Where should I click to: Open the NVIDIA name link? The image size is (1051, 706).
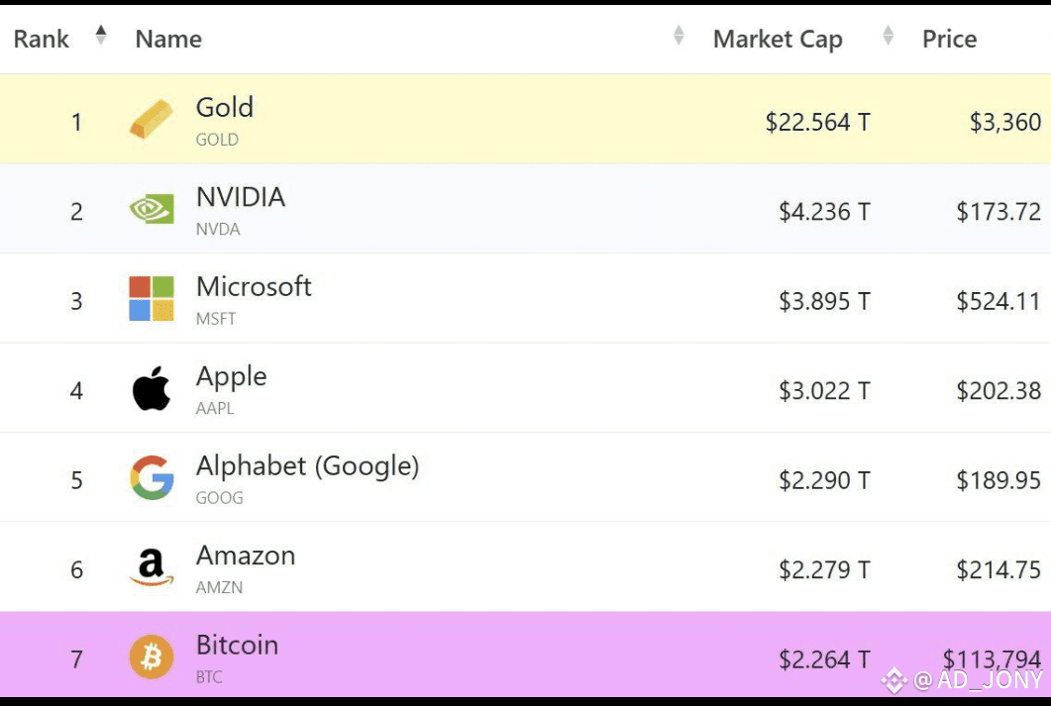pyautogui.click(x=241, y=197)
